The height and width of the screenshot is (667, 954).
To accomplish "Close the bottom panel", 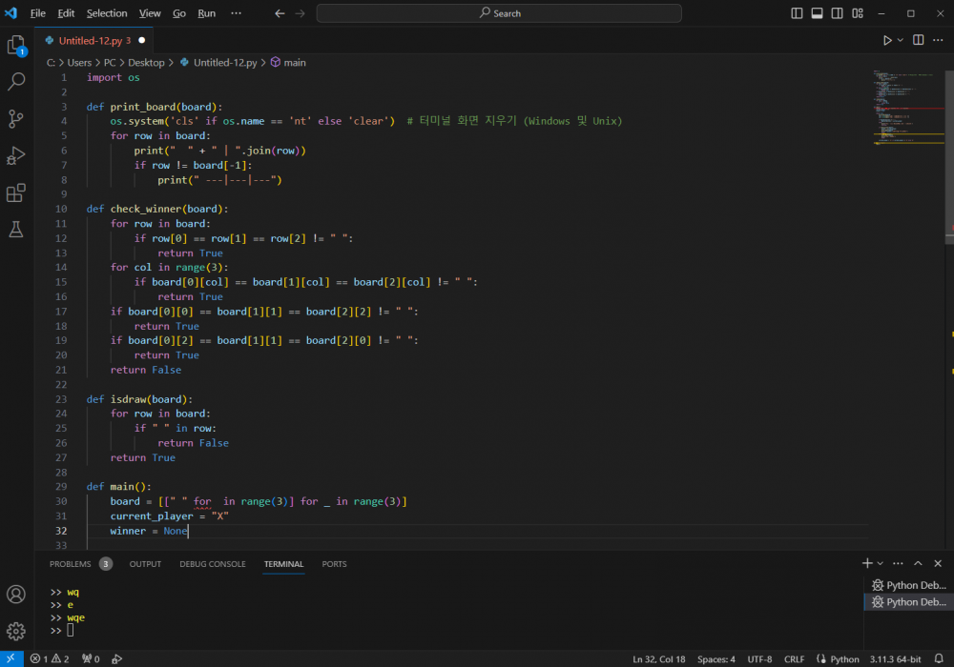I will [938, 563].
